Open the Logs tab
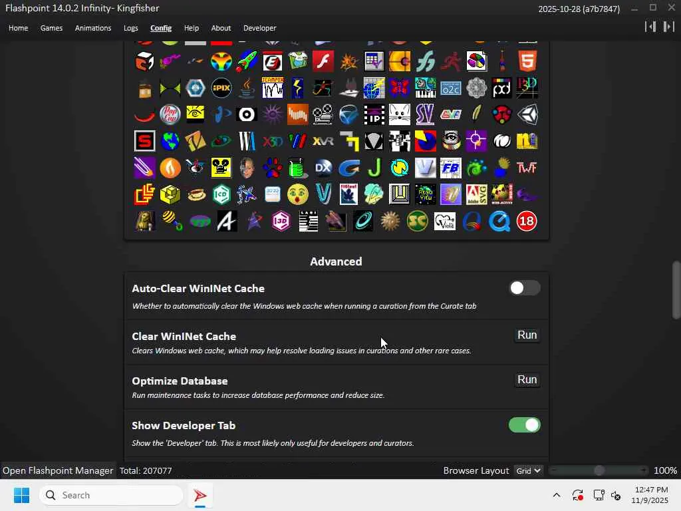 (x=131, y=28)
